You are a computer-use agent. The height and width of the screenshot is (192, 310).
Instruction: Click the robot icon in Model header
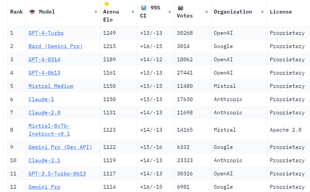[32, 12]
